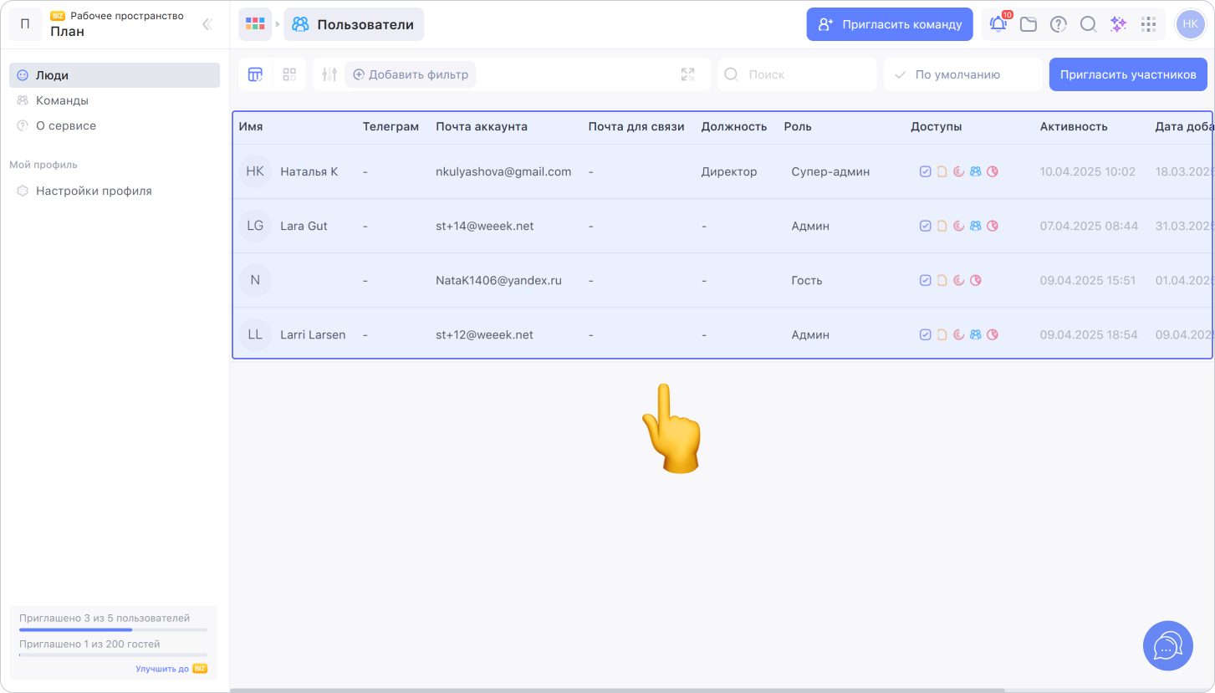This screenshot has width=1215, height=693.
Task: Open the 'По умолчанию' sorting dropdown
Action: point(962,74)
